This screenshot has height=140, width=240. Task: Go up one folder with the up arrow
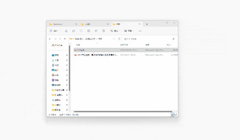[65, 39]
